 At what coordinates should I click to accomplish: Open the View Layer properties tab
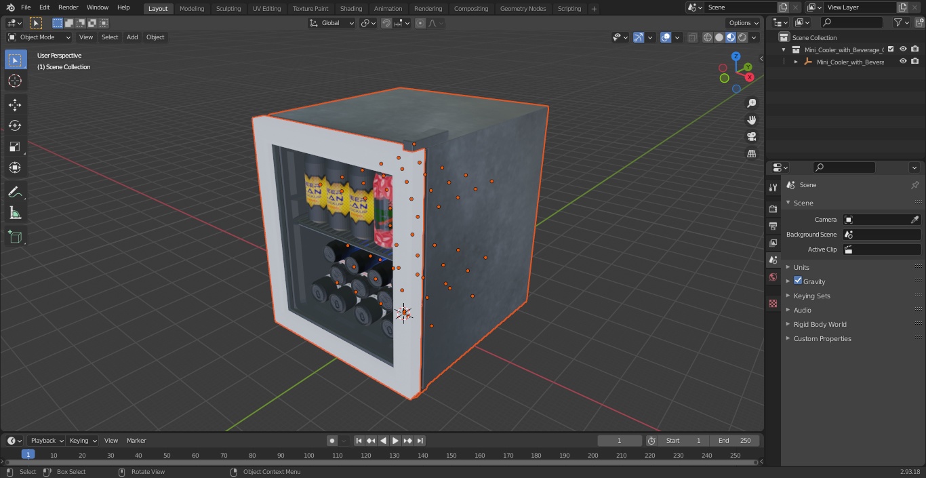773,243
